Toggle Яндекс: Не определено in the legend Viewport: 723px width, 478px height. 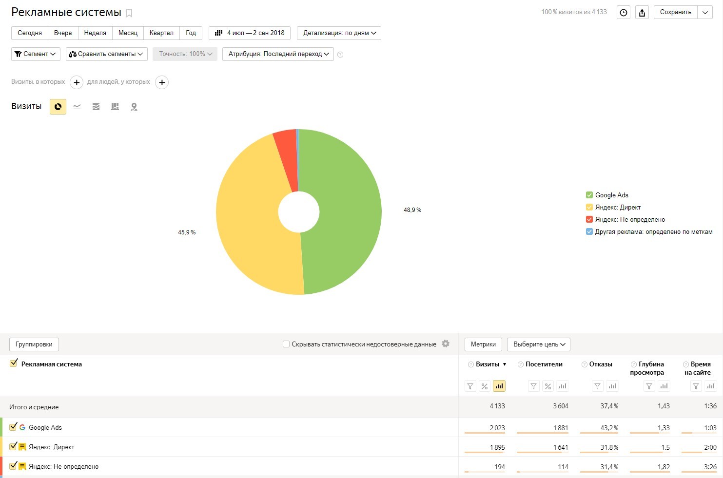coord(589,219)
